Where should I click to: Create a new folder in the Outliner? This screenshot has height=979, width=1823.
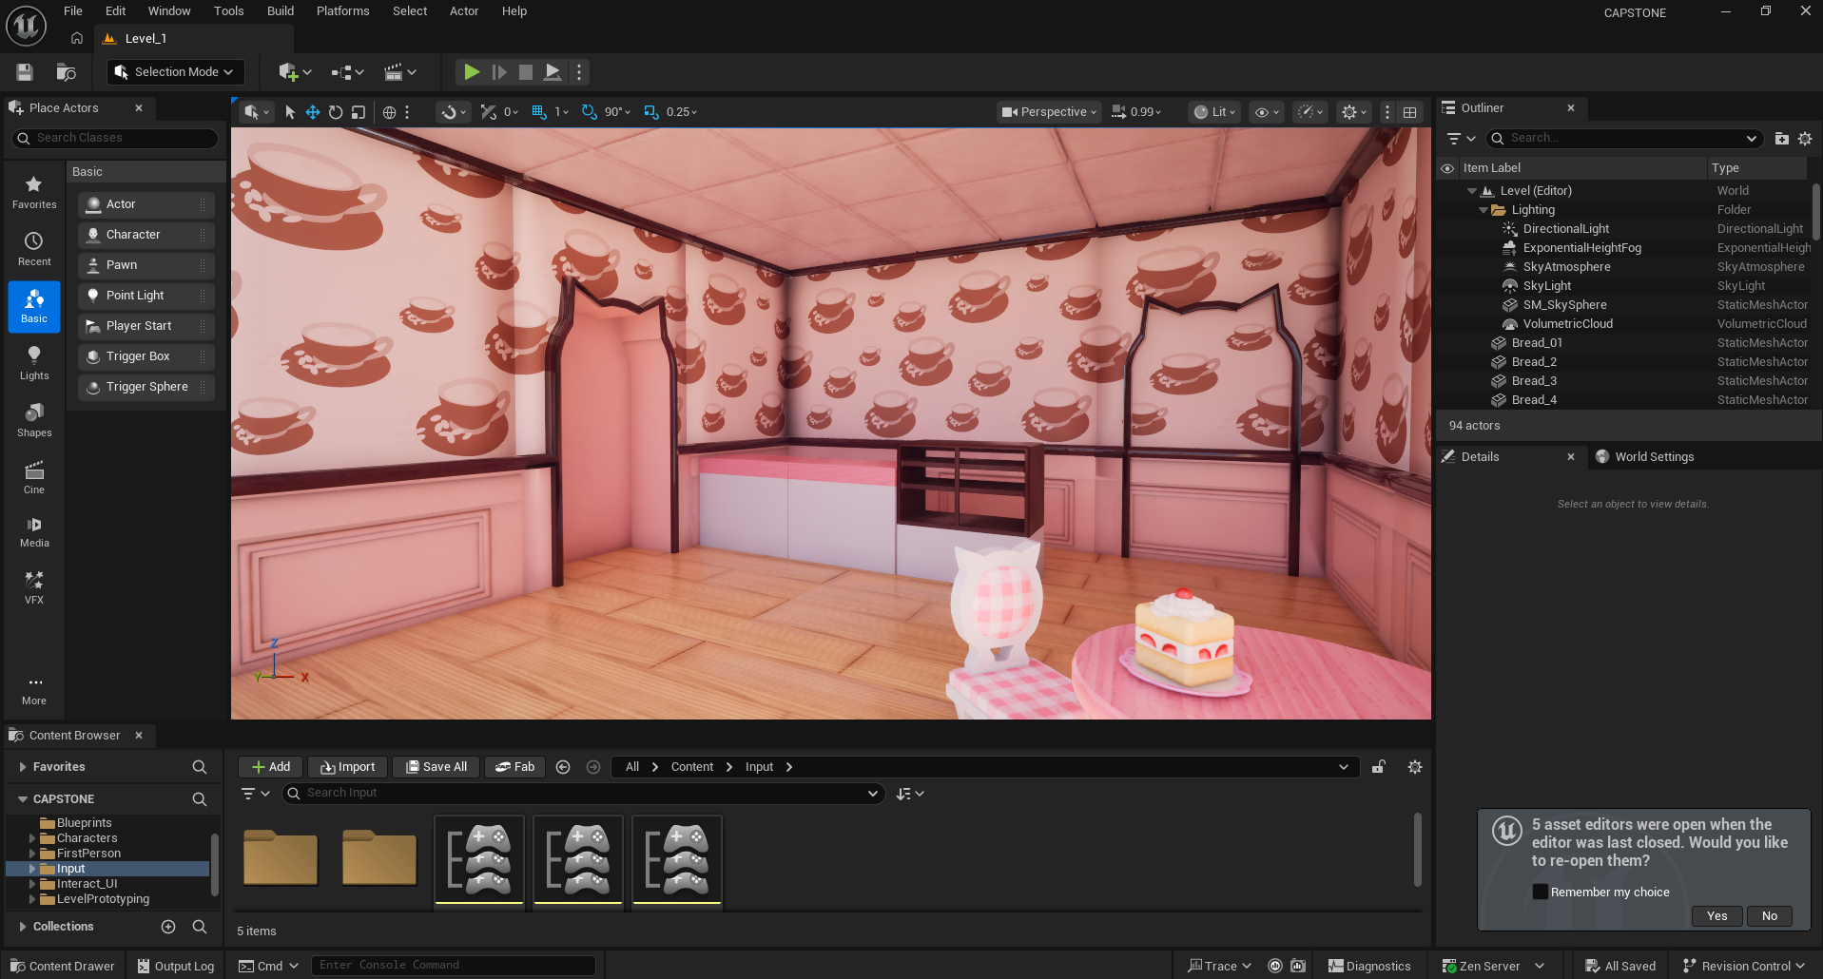pos(1781,139)
